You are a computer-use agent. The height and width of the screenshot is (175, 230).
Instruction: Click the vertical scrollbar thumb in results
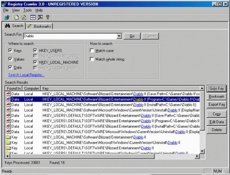(x=202, y=110)
